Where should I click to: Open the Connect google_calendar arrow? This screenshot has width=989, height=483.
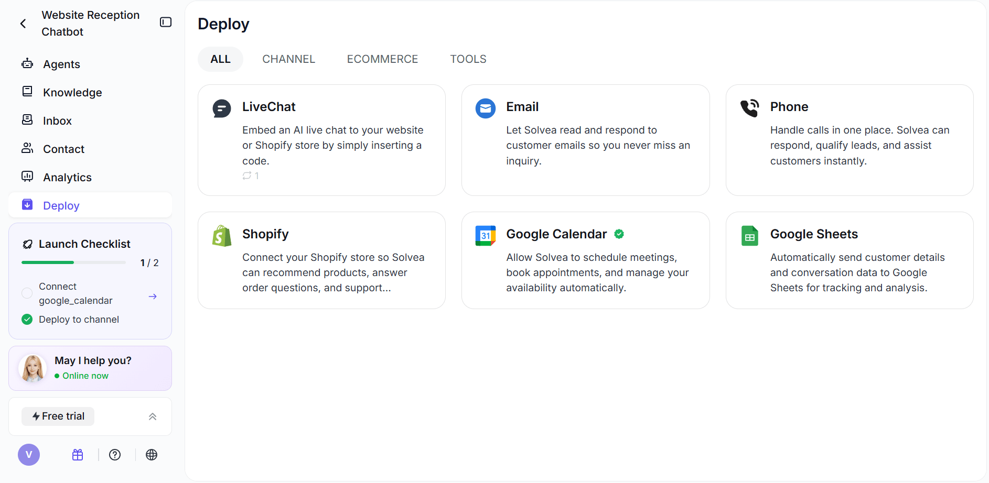click(153, 297)
